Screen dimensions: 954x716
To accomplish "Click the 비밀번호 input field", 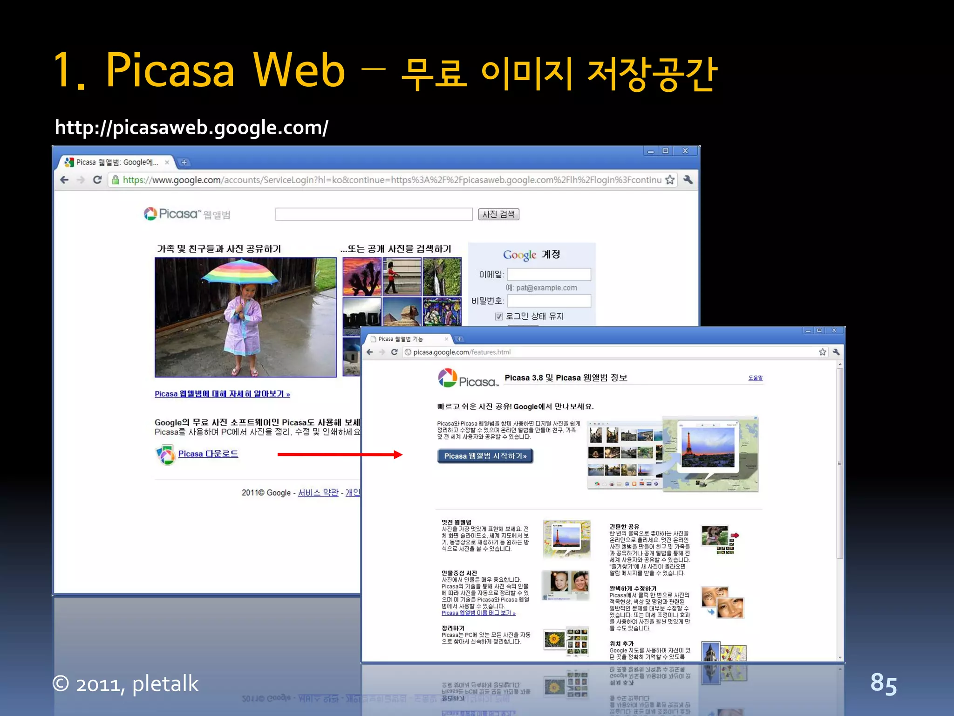I will pos(549,301).
